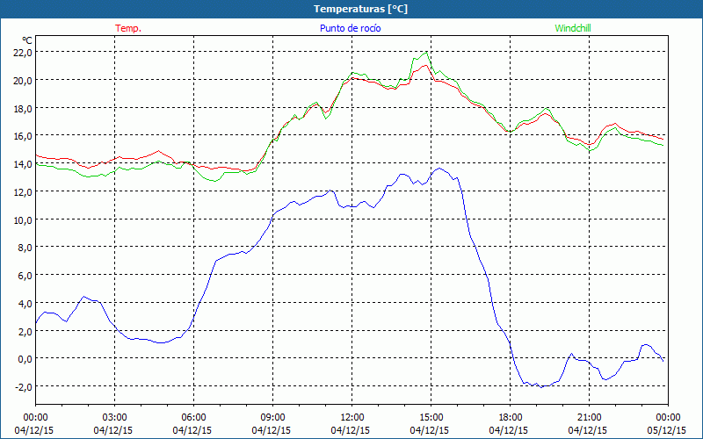
Task: Click the 18:00 time axis label
Action: click(511, 418)
